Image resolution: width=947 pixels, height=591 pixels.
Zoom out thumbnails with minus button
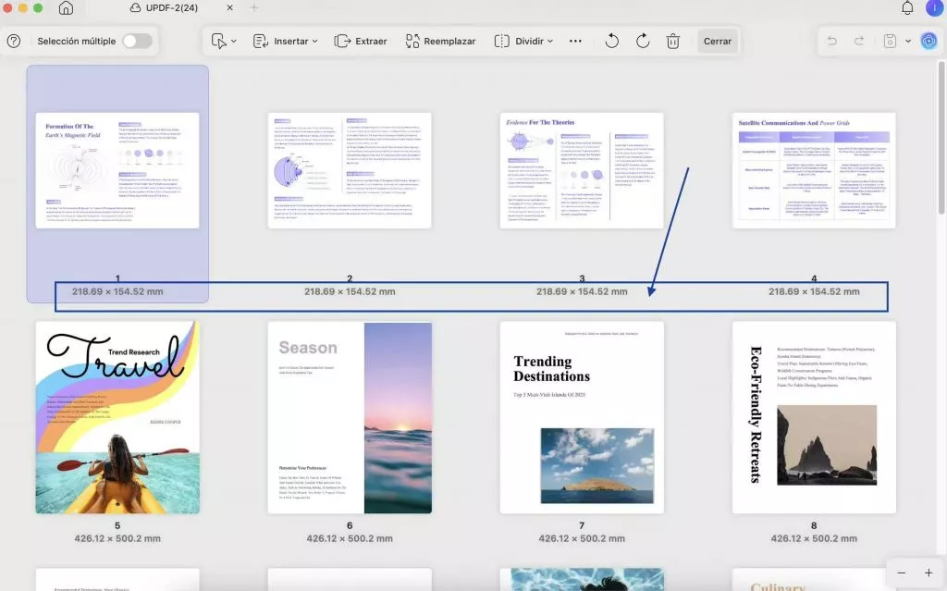coord(901,573)
